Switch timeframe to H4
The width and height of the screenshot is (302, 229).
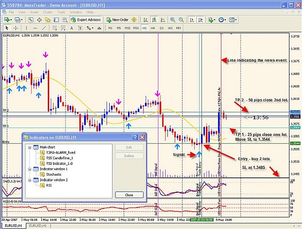point(153,28)
